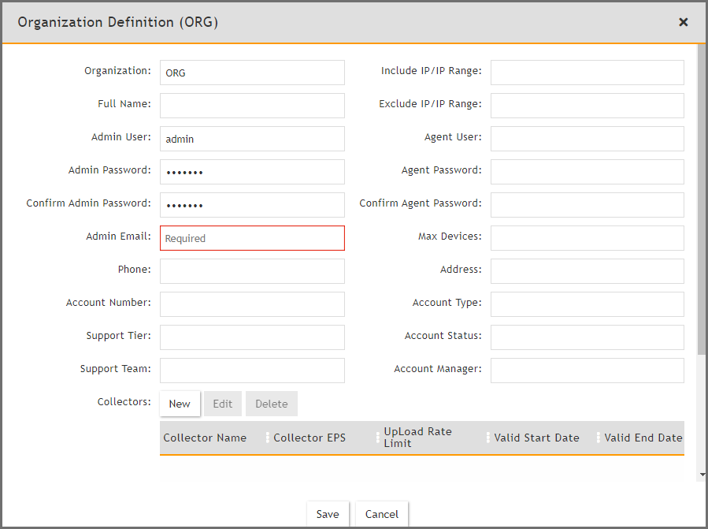Screen dimensions: 708x529
Task: Click the Full Name text field
Action: [x=252, y=106]
